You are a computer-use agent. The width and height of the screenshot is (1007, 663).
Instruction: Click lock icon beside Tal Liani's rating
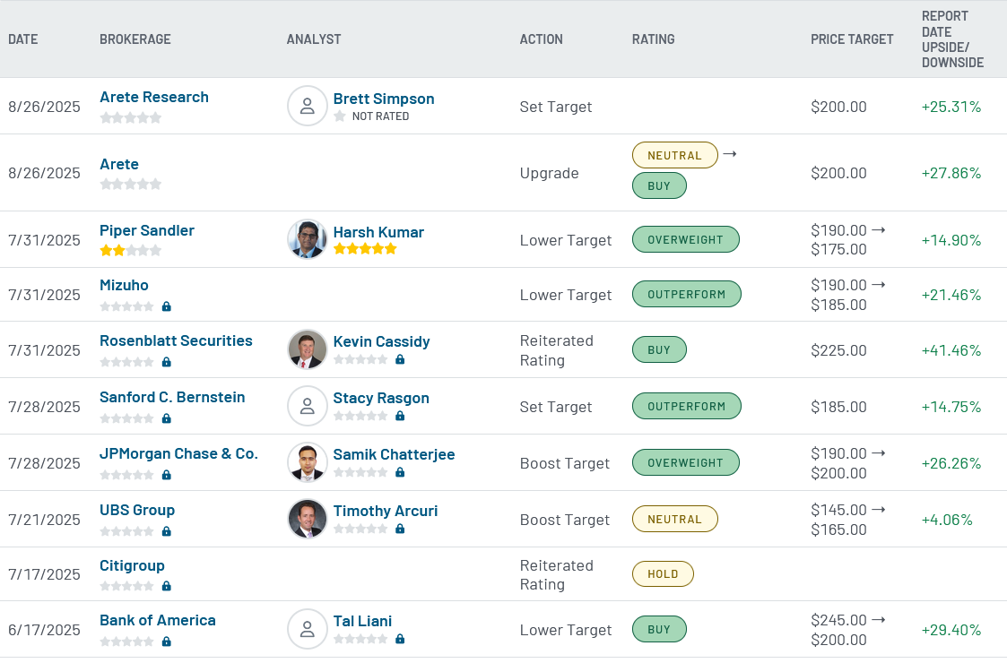(x=400, y=639)
